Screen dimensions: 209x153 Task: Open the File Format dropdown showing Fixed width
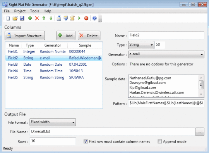[x=53, y=122]
